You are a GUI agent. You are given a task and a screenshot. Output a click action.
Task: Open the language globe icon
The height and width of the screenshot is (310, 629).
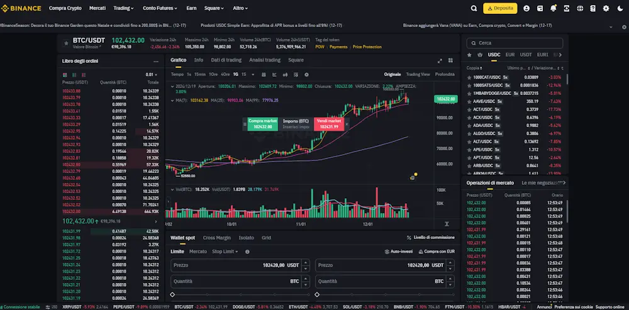[x=580, y=8]
